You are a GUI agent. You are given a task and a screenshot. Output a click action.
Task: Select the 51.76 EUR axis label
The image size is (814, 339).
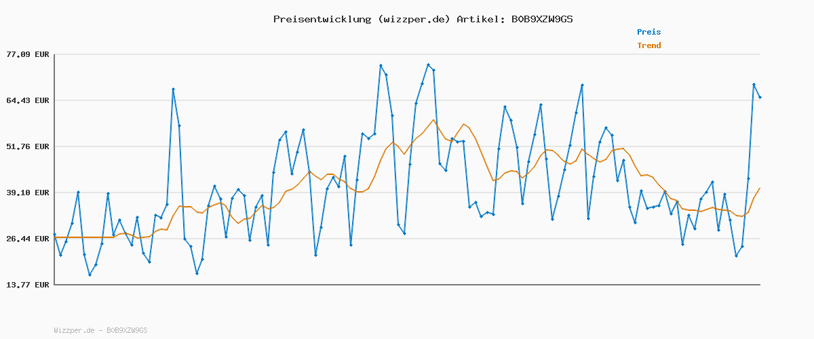pyautogui.click(x=28, y=146)
